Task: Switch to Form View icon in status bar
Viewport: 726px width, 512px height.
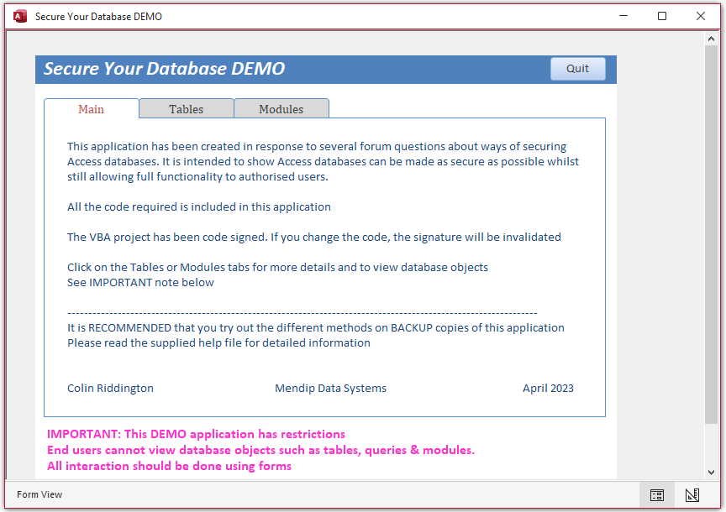Action: coord(656,495)
